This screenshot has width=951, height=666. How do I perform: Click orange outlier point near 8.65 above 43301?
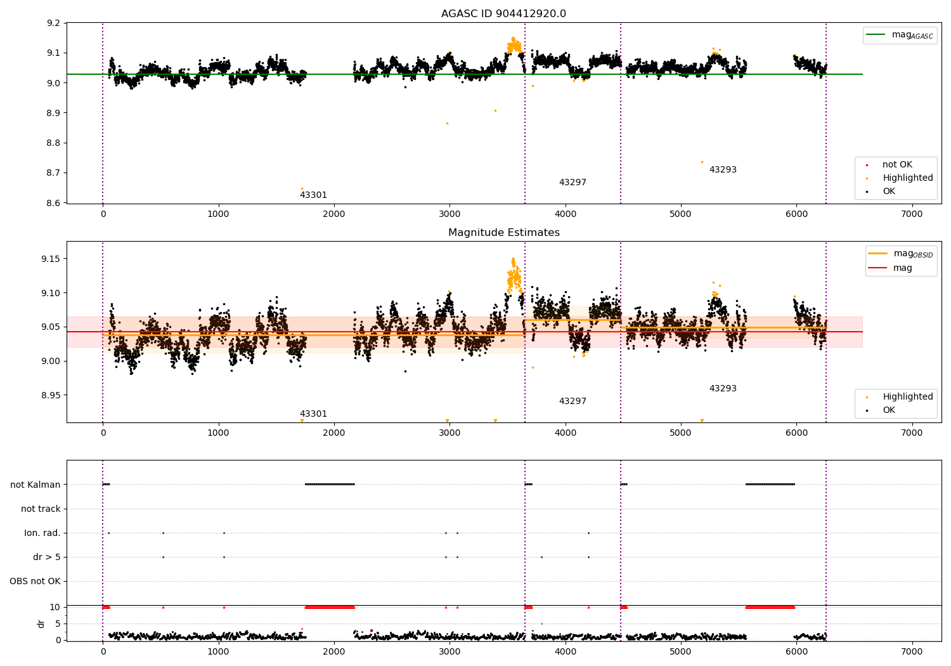tap(302, 188)
